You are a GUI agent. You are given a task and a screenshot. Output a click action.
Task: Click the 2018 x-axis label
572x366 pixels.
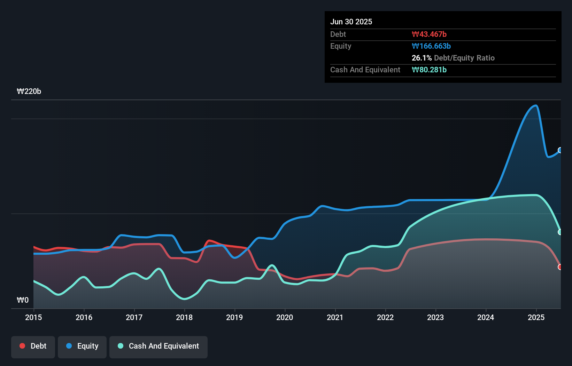coord(184,317)
